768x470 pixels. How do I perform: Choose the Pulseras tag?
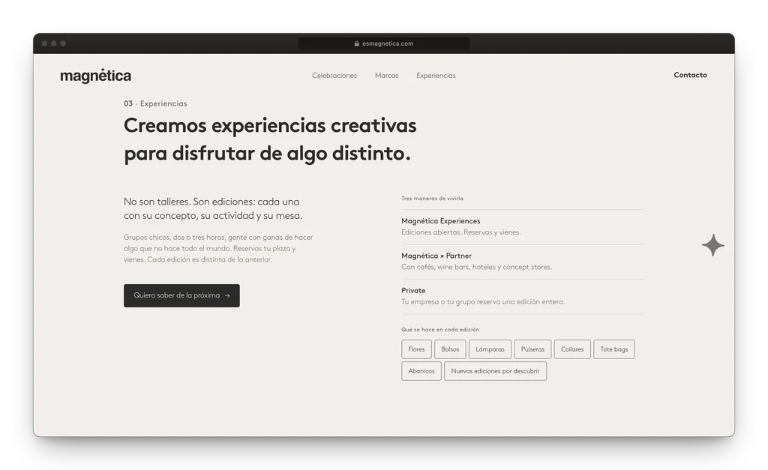(x=532, y=349)
